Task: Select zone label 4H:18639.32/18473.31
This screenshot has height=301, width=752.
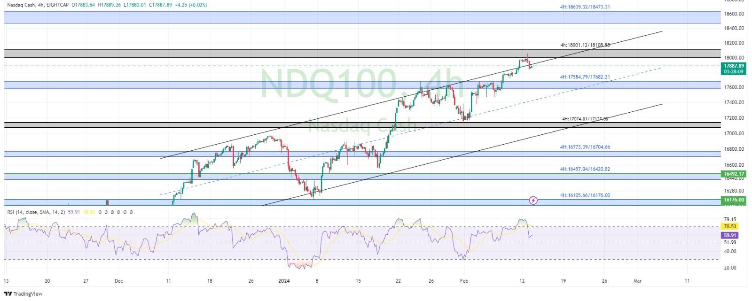Action: (x=585, y=7)
